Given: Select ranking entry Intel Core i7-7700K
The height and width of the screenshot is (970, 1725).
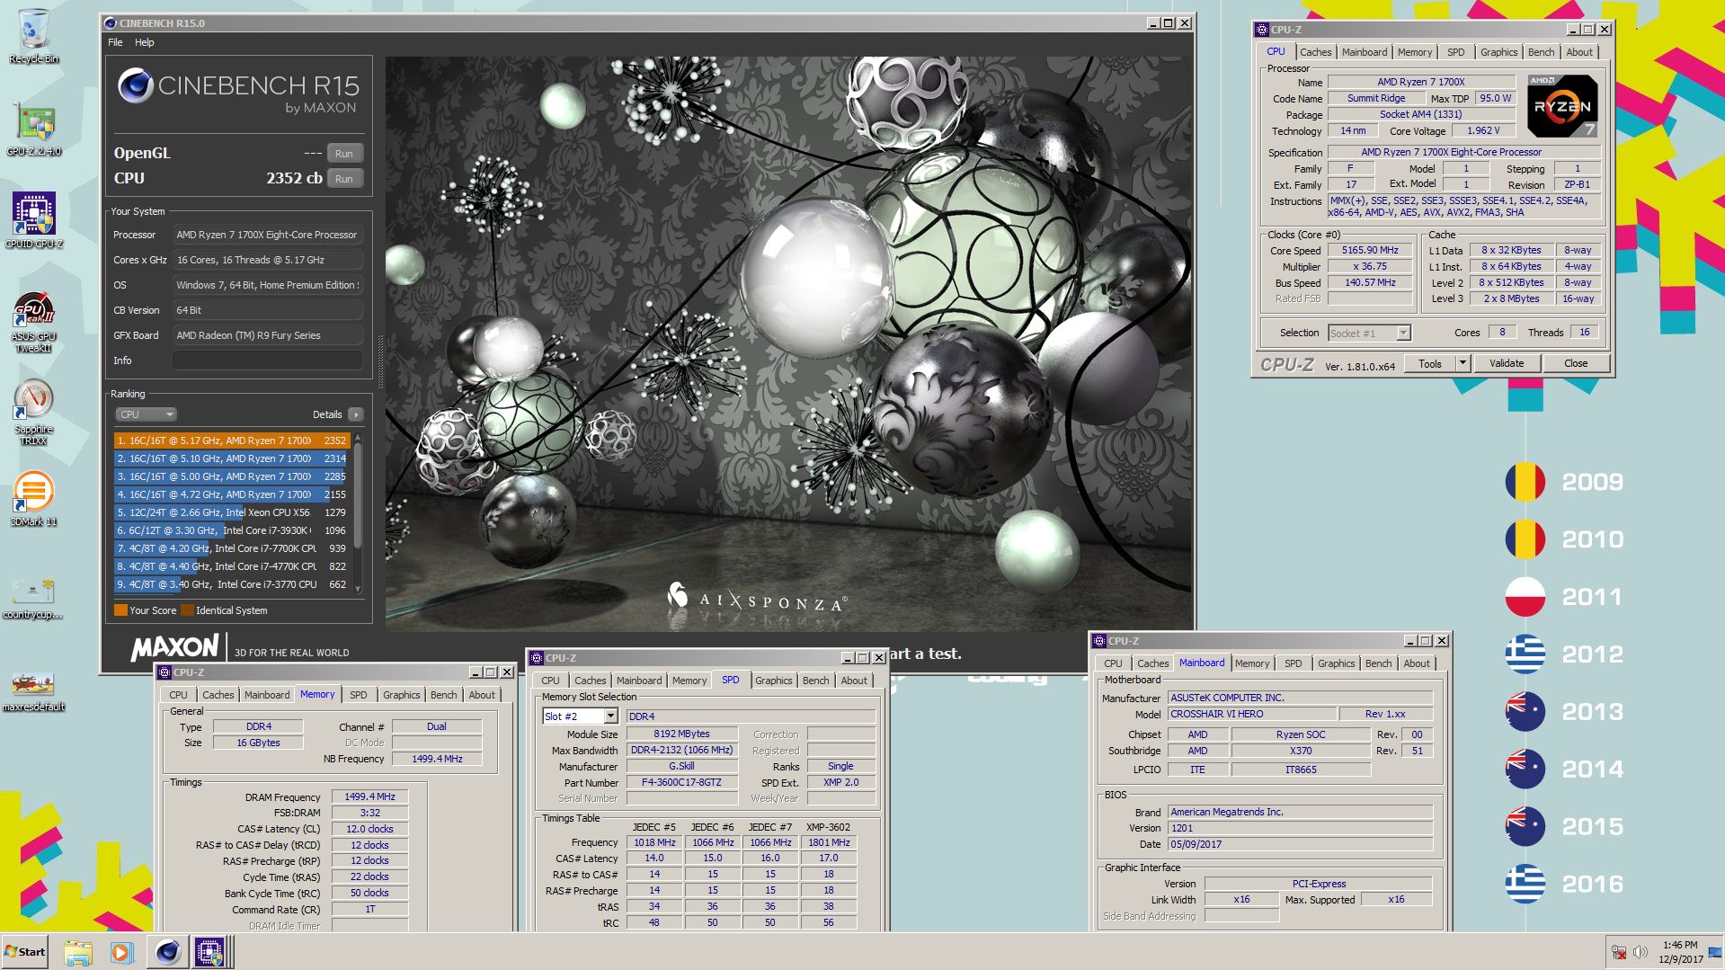Looking at the screenshot, I should (231, 548).
